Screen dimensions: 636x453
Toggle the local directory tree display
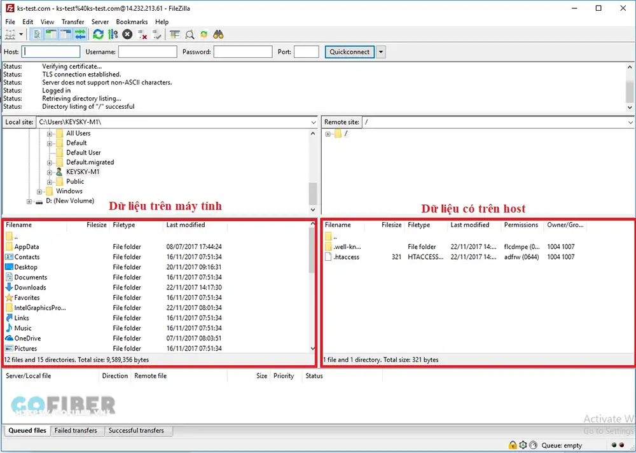coord(51,34)
